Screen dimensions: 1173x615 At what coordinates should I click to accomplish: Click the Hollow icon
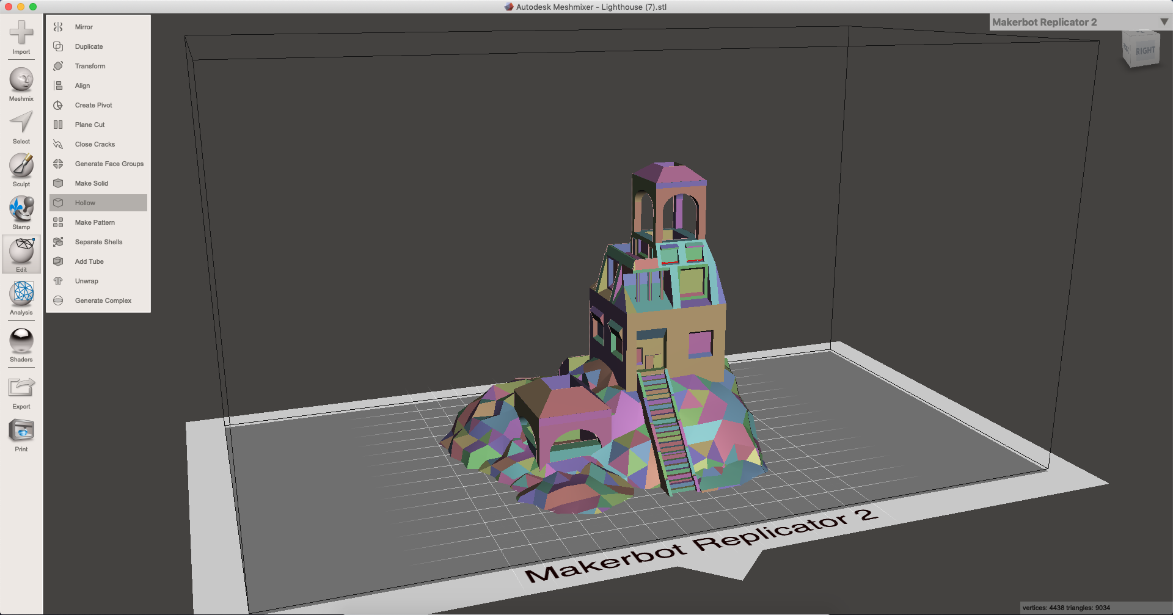click(x=58, y=203)
